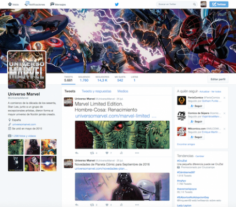The image size is (236, 207).
Task: Open the #savemariajoyce trend
Action: coord(187,189)
